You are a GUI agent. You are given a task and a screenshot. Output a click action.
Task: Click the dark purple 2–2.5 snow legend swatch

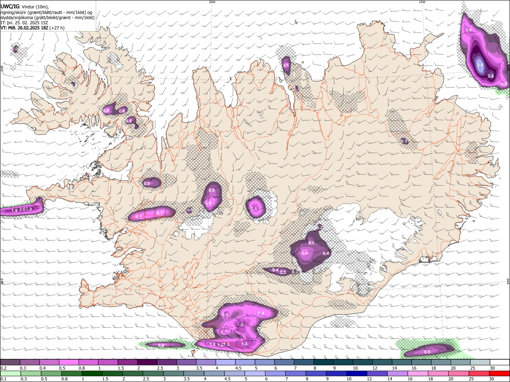click(147, 363)
